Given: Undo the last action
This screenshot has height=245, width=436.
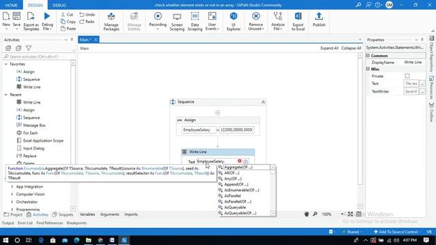Looking at the screenshot, I should coord(87,14).
